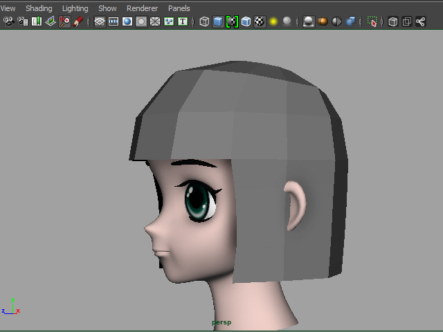The height and width of the screenshot is (332, 443).
Task: Click the Textured checker-sphere icon
Action: 260,21
